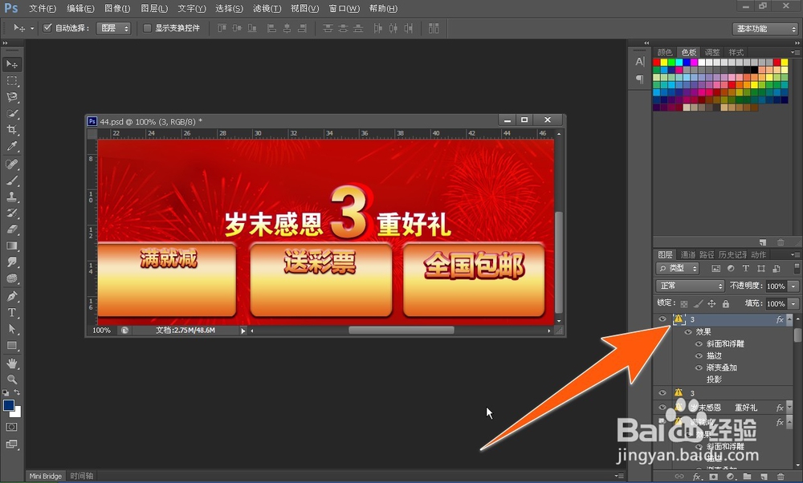Toggle Stroke (描边) effect visibility

point(699,355)
